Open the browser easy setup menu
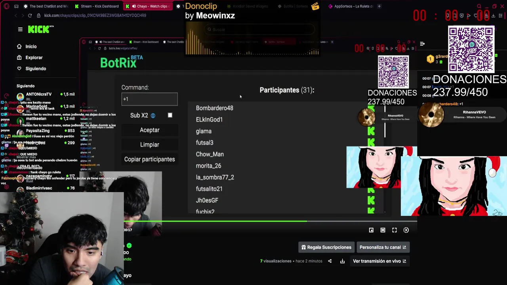The image size is (507, 285). coord(501,16)
